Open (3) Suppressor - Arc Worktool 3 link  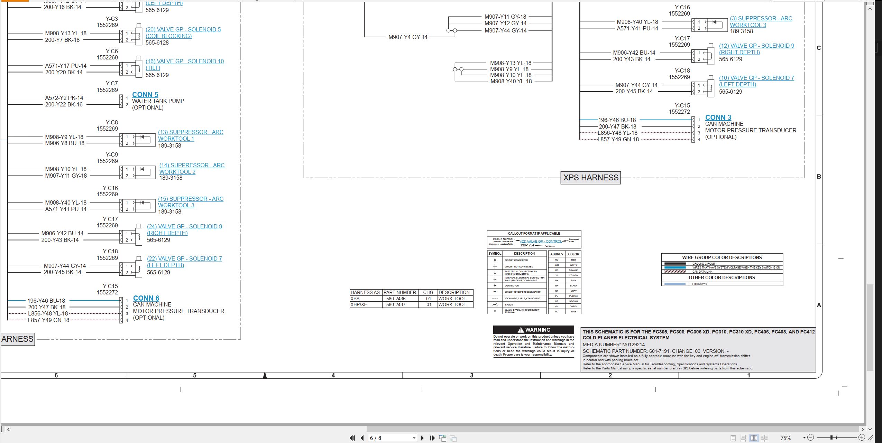coord(761,22)
